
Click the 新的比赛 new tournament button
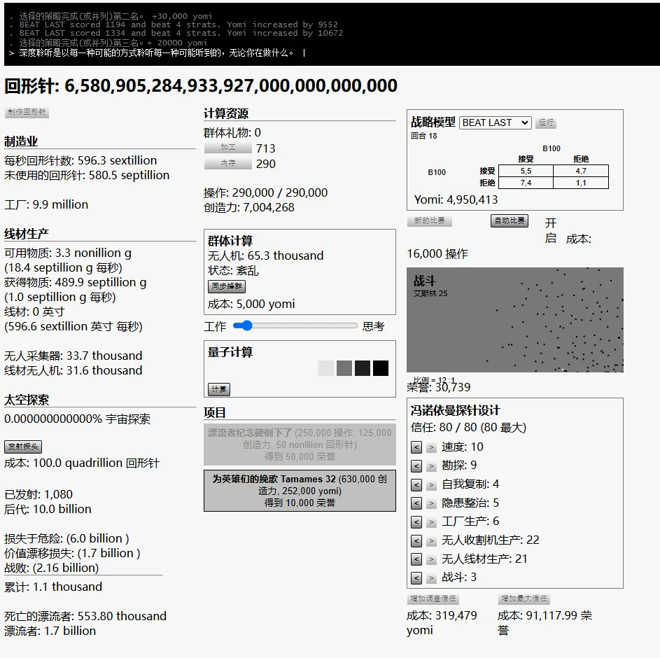point(429,220)
